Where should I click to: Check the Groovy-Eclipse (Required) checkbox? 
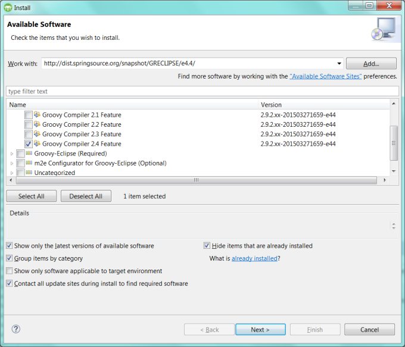20,154
